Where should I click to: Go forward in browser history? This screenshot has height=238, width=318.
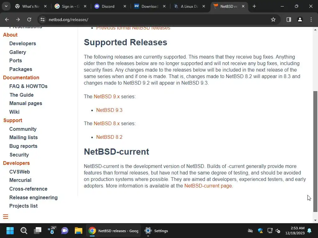coord(18,20)
